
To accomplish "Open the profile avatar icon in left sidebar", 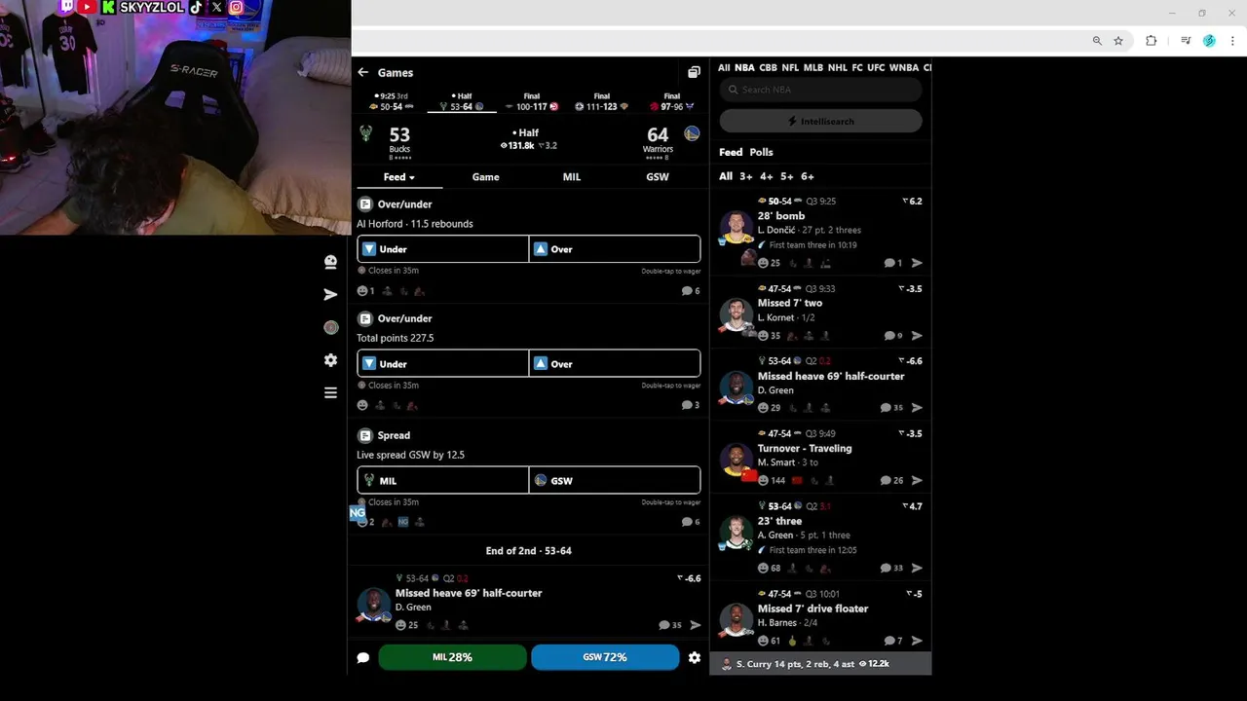I will pyautogui.click(x=330, y=261).
